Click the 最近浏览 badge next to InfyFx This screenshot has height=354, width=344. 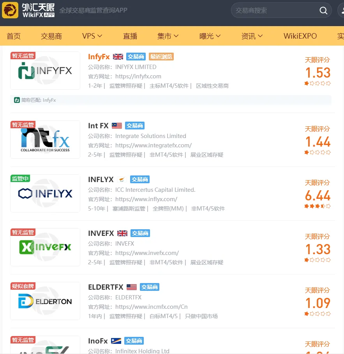[x=161, y=57]
